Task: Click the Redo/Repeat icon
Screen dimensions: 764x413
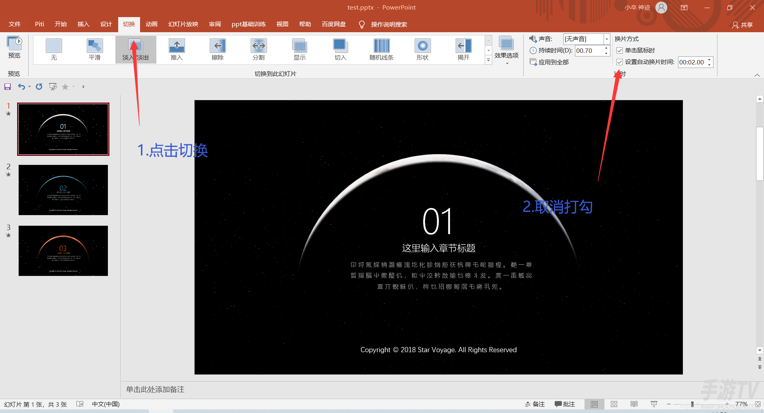Action: pos(39,87)
